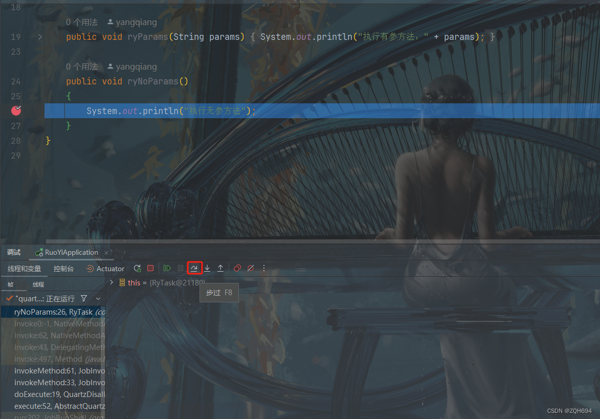
Task: Click the 调试 debug tool window label
Action: click(x=14, y=252)
